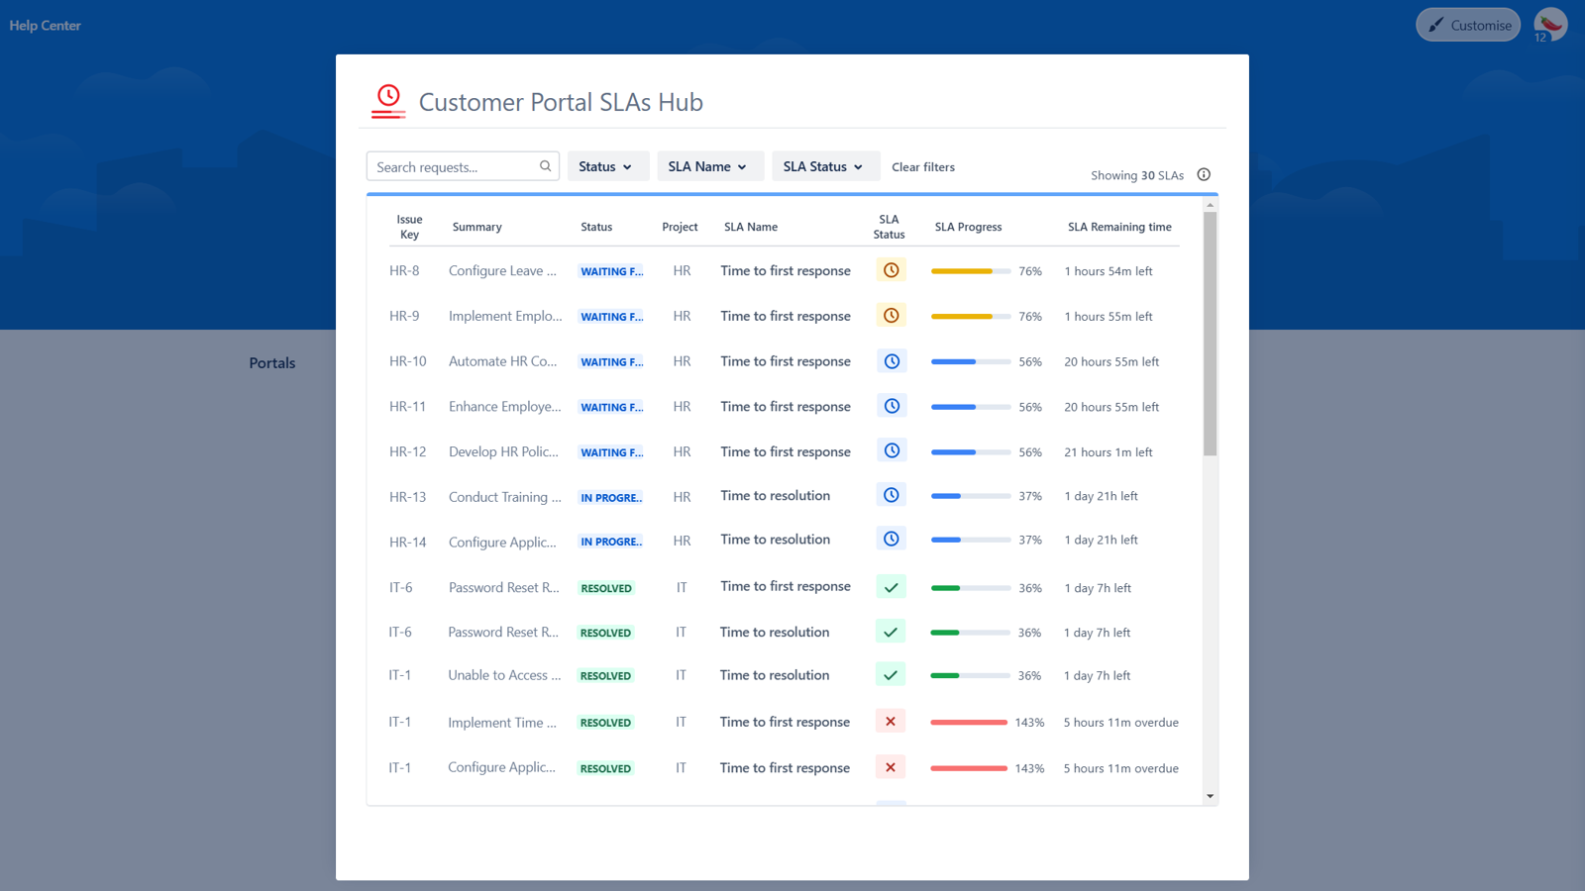
Task: Click the HR-9 progress bar at 76%
Action: pyautogui.click(x=970, y=317)
